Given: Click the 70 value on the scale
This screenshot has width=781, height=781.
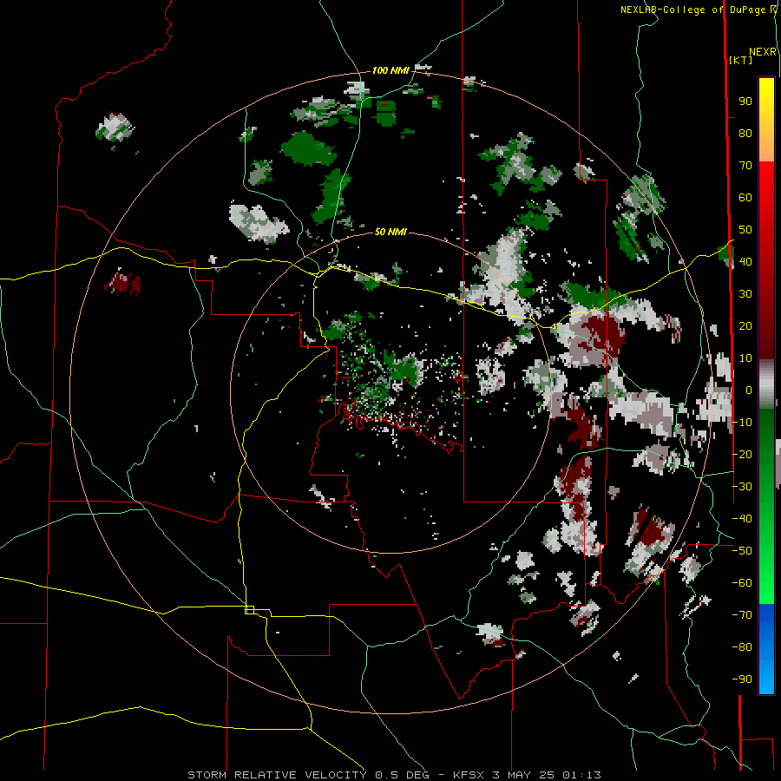Looking at the screenshot, I should [x=745, y=166].
